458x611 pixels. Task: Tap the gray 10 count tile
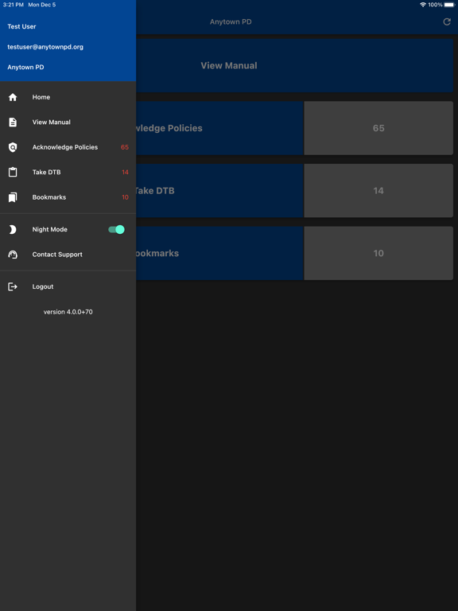378,253
